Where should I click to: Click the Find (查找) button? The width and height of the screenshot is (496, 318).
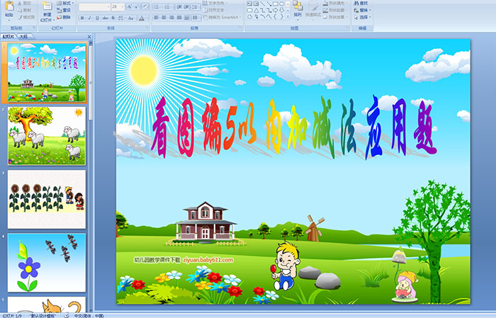(361, 3)
